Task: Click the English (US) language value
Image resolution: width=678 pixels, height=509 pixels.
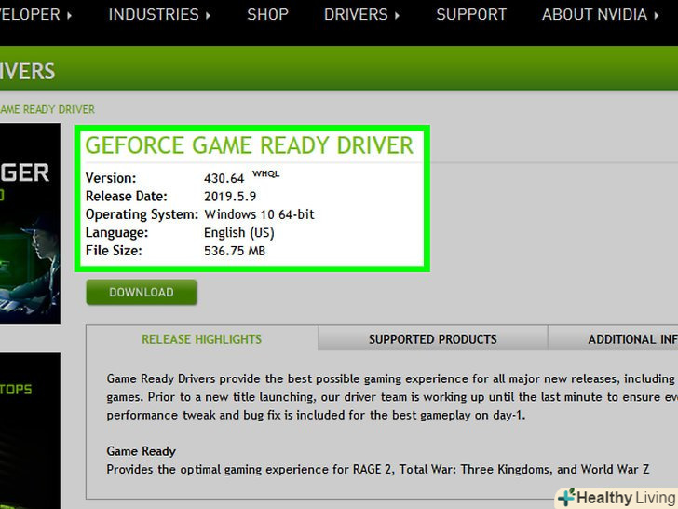Action: (239, 233)
